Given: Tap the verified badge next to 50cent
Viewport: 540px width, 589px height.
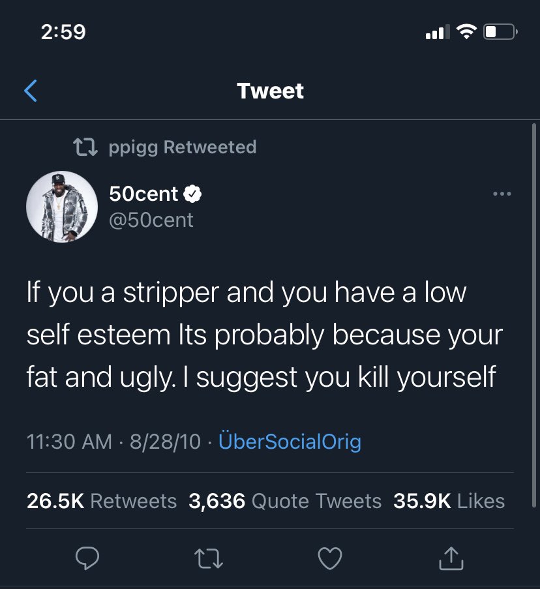Looking at the screenshot, I should pos(192,194).
